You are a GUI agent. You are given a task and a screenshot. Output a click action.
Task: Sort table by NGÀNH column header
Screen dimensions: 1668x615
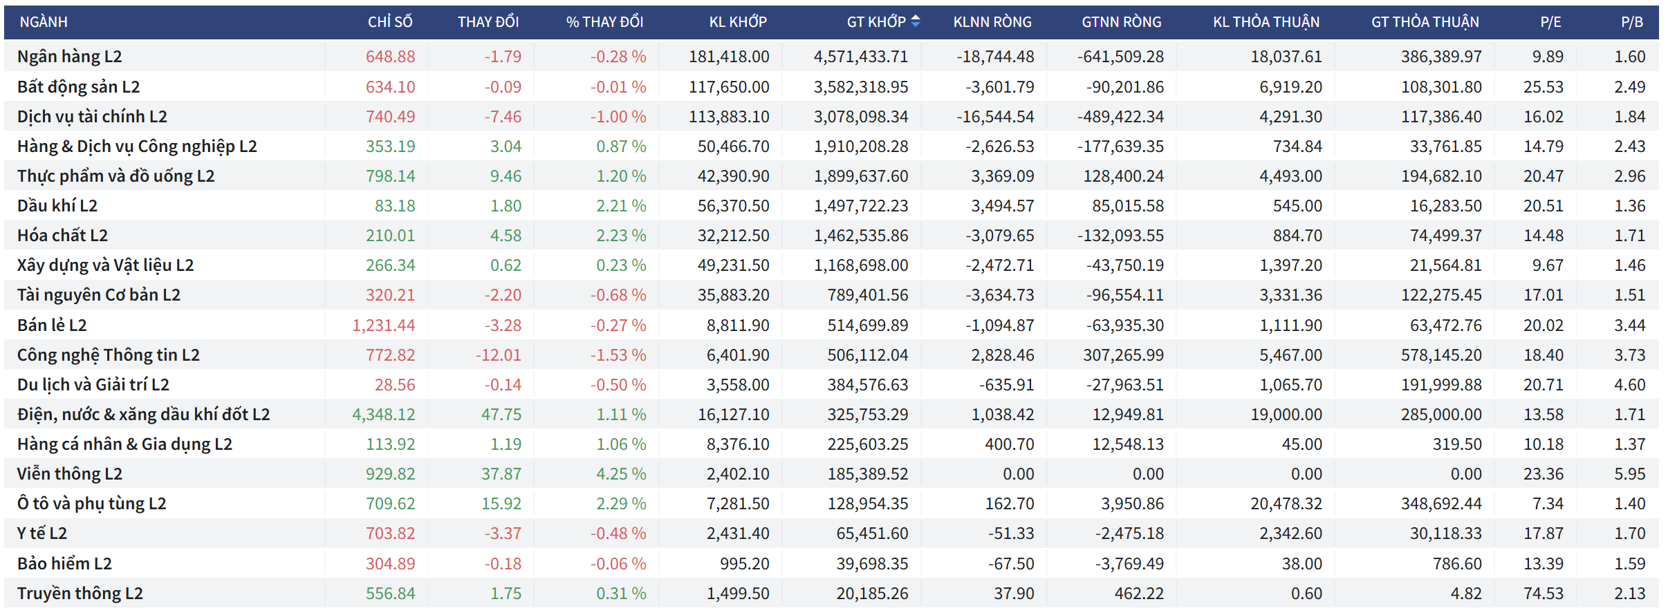[44, 22]
